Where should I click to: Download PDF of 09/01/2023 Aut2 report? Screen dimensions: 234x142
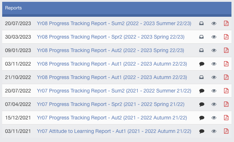226,50
